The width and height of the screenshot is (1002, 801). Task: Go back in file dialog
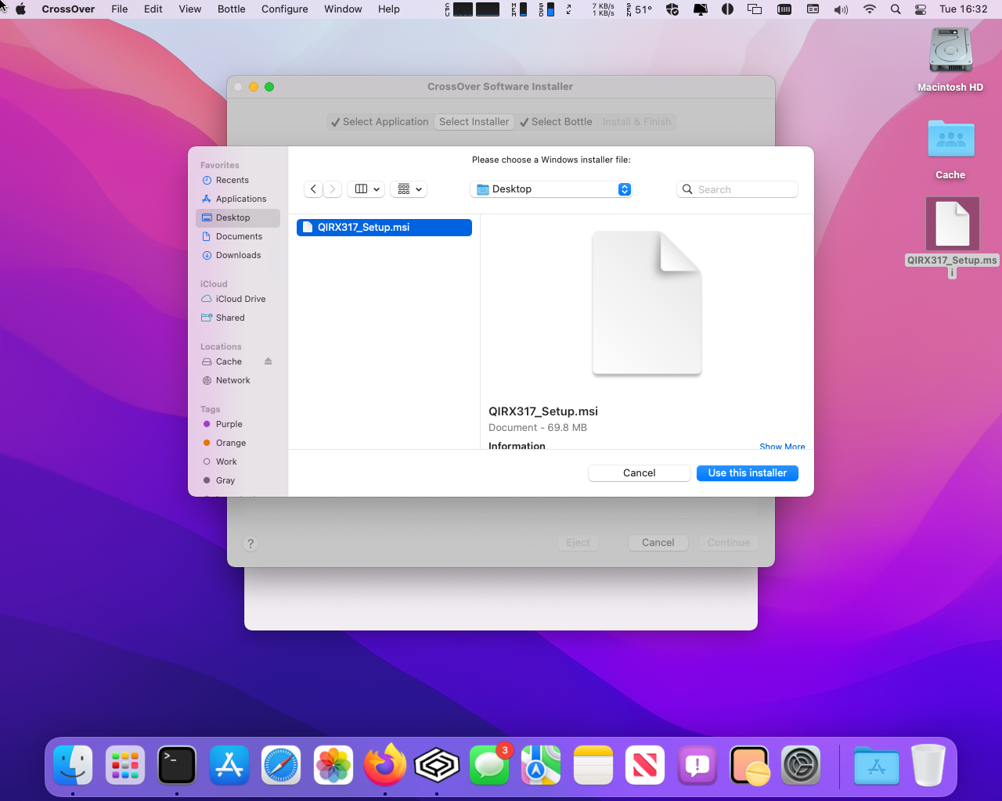pos(313,189)
